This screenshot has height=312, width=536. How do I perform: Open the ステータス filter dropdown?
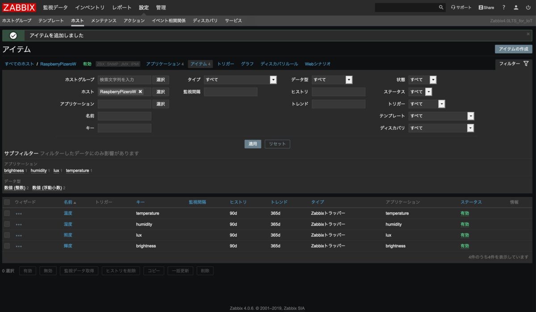(x=420, y=92)
